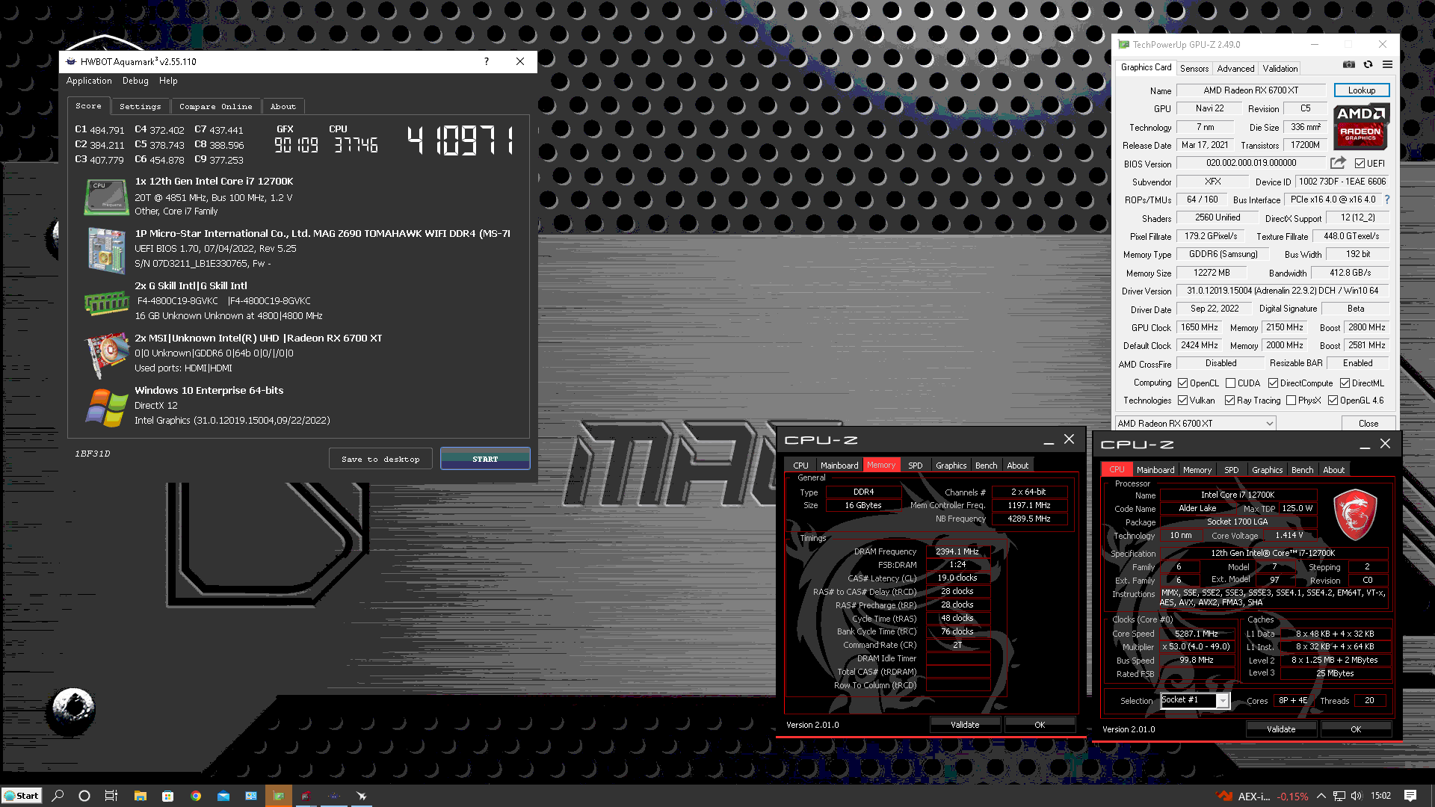The image size is (1435, 807).
Task: Open SPD tab in the Memory CPU-Z window
Action: (915, 466)
